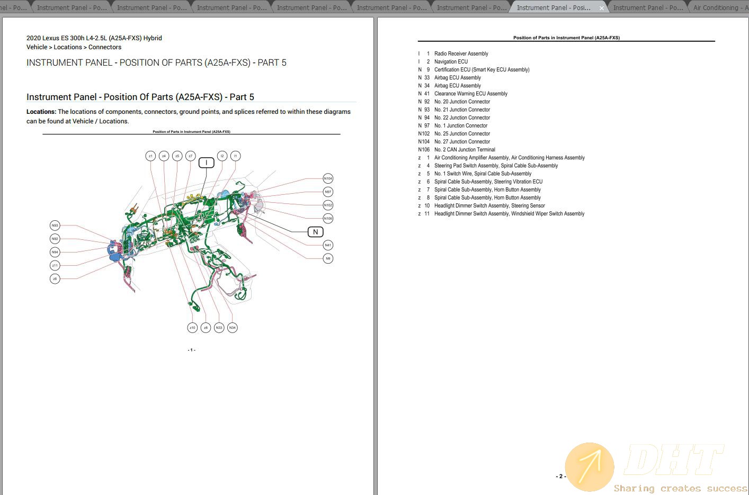Screen dimensions: 749x495
Task: Click the N94 callout circle
Action: click(55, 252)
